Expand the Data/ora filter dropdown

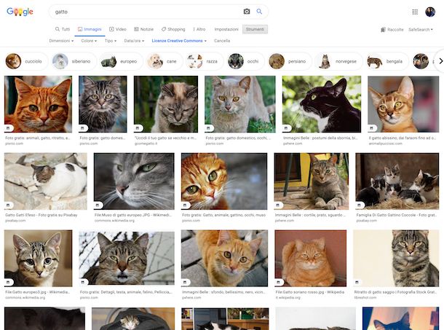(x=134, y=41)
